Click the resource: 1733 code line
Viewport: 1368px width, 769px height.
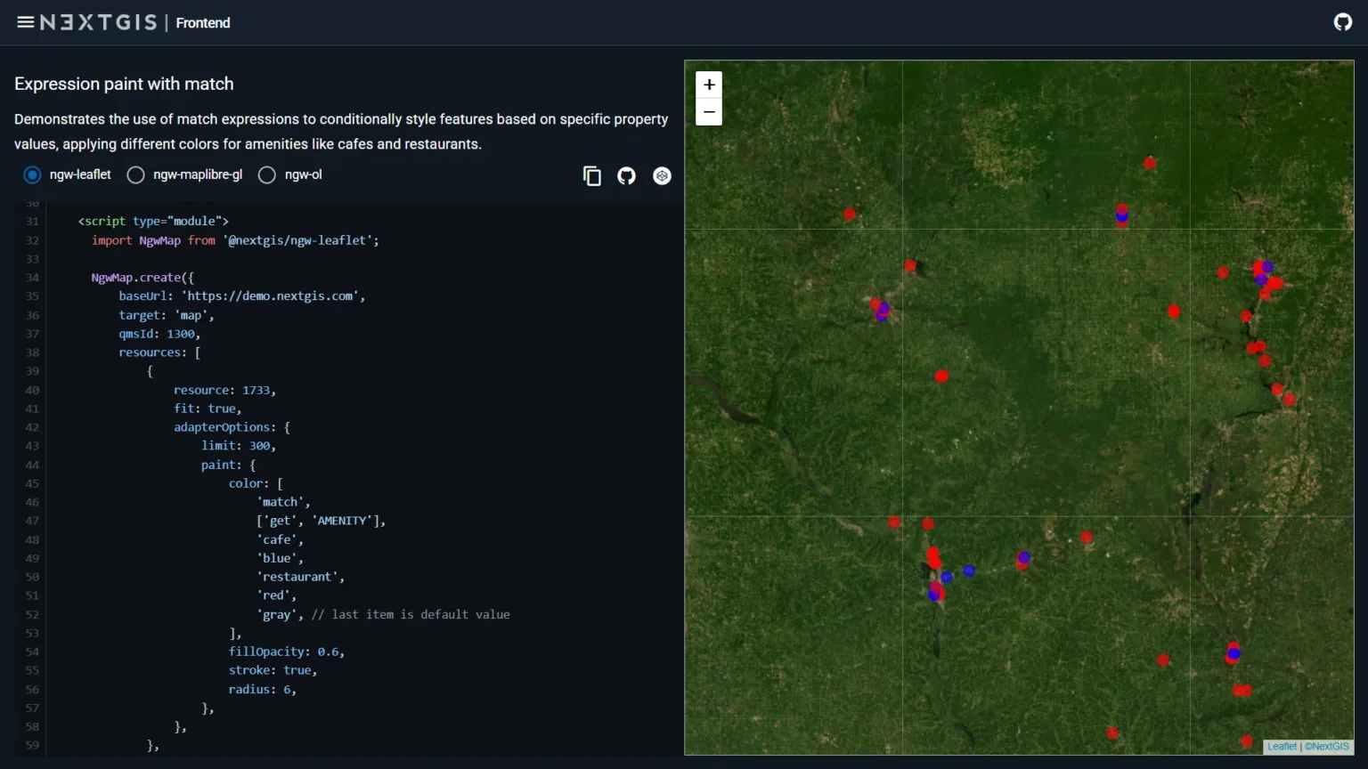click(x=224, y=390)
